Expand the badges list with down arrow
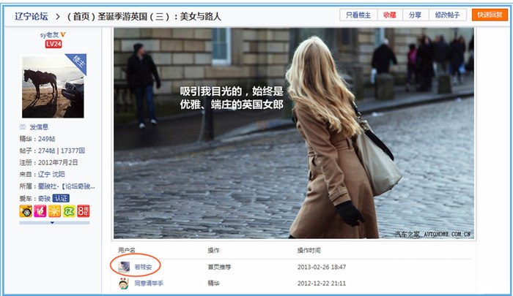 tap(53, 223)
